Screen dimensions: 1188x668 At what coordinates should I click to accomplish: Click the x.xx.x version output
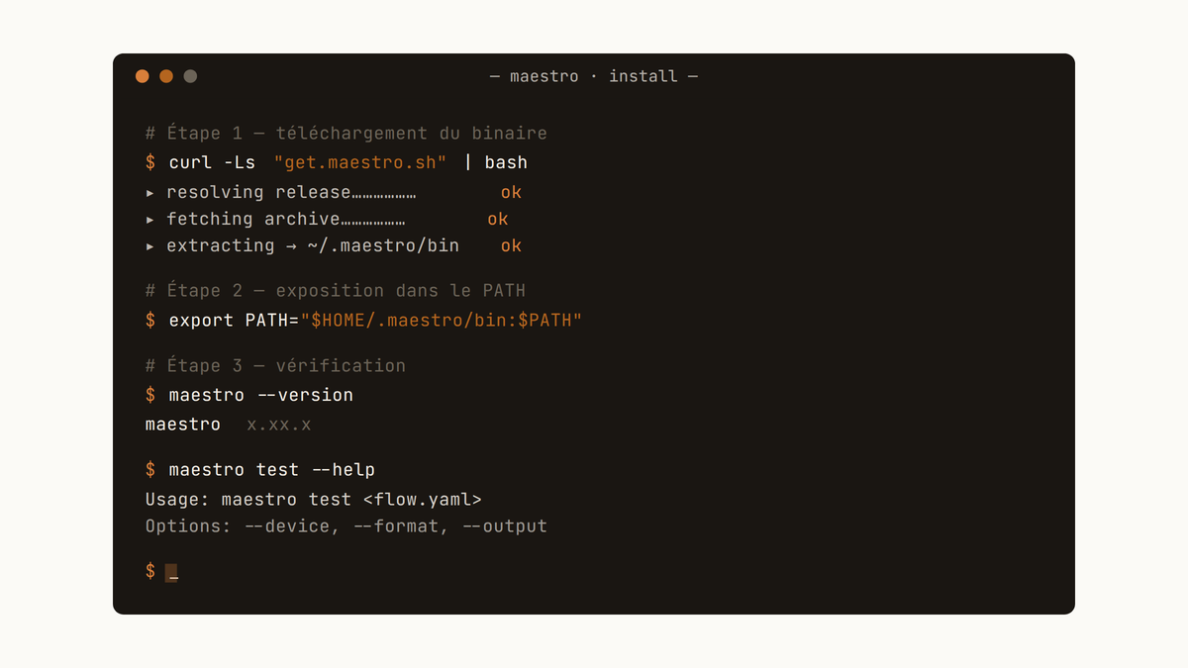click(279, 425)
